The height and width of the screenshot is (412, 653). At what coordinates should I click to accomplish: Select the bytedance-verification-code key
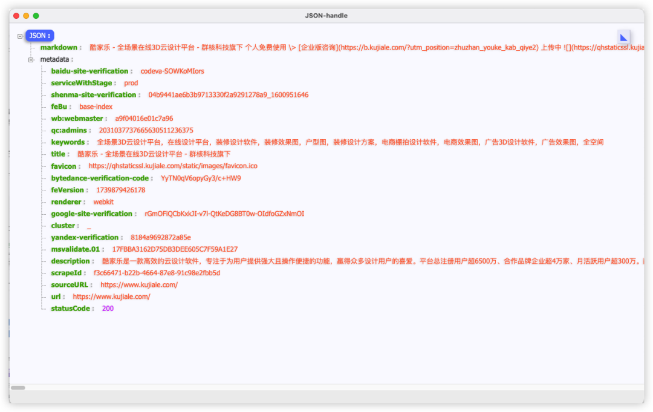pos(100,178)
